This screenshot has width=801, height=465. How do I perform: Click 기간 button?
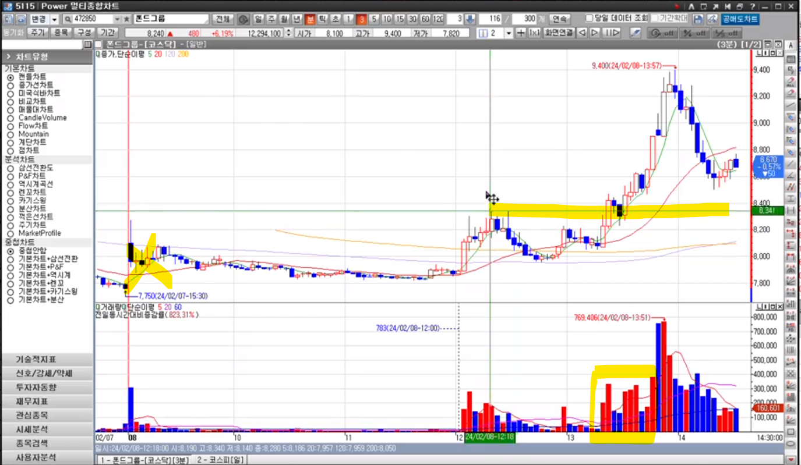pyautogui.click(x=107, y=33)
